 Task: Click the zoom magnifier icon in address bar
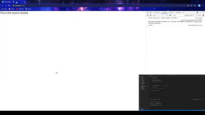point(192,6)
